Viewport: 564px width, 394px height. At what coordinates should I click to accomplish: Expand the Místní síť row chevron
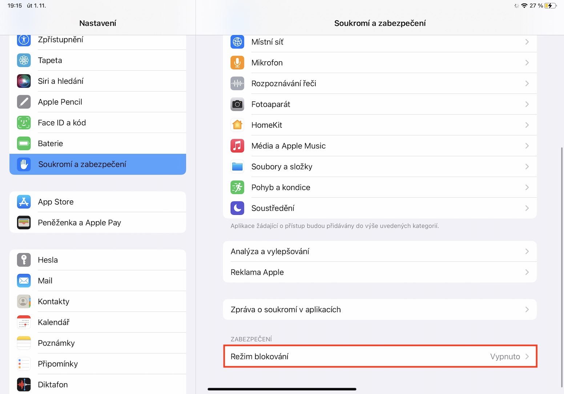click(527, 42)
